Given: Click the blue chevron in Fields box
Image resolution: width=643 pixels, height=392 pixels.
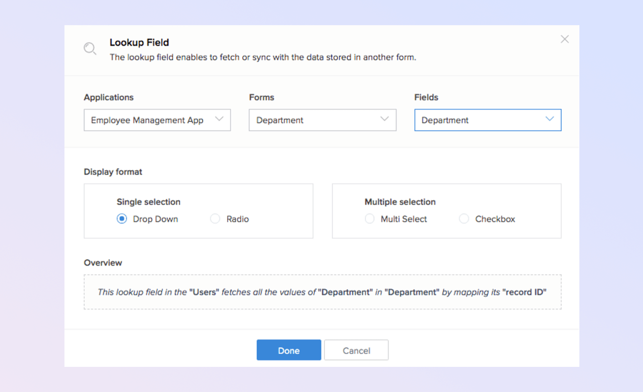Looking at the screenshot, I should point(550,119).
